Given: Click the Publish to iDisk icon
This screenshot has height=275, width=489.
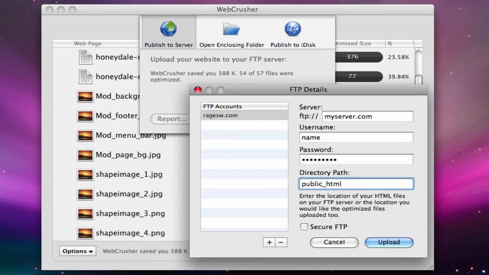Looking at the screenshot, I should tap(293, 29).
